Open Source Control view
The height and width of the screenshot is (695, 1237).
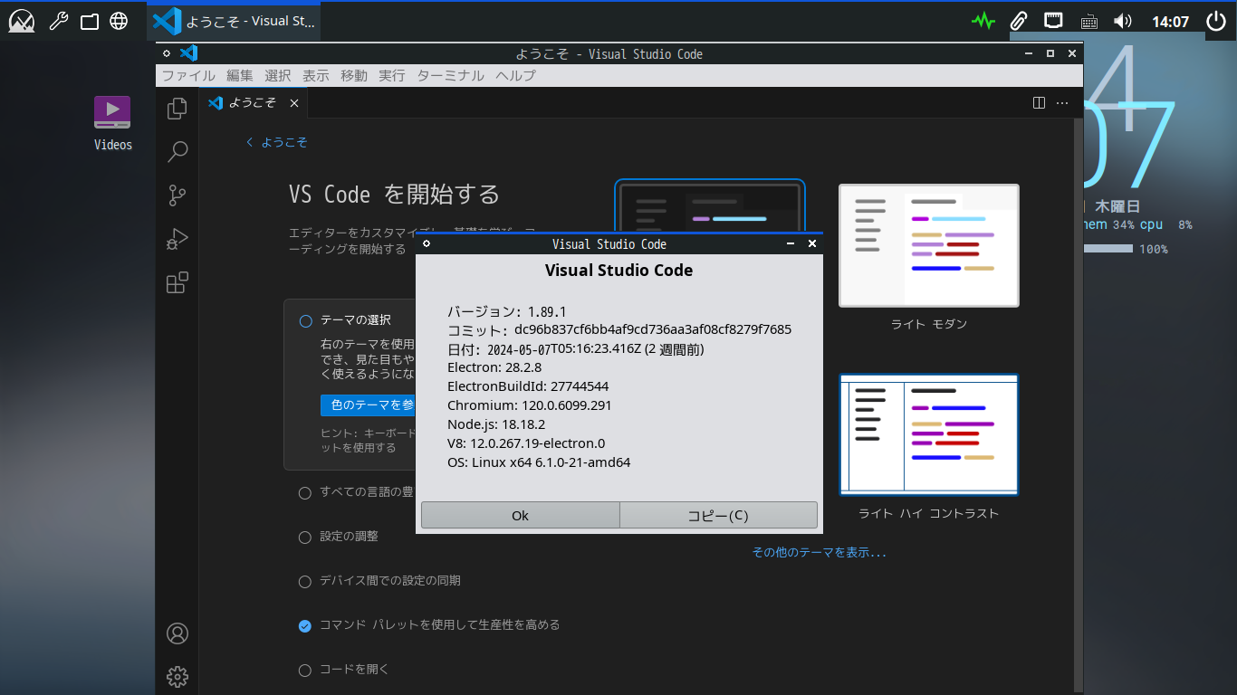(x=177, y=195)
